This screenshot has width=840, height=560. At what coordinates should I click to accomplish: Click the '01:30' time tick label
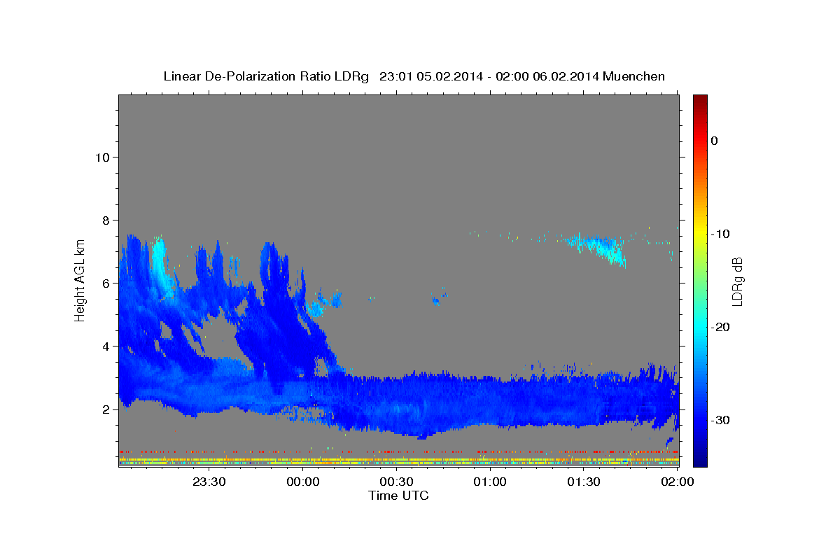click(x=584, y=482)
